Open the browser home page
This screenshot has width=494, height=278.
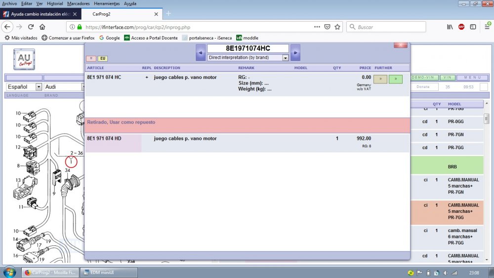(x=42, y=27)
